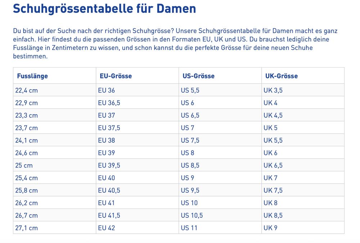The image size is (360, 243).
Task: Click the US 6,5 cell
Action: pos(220,115)
